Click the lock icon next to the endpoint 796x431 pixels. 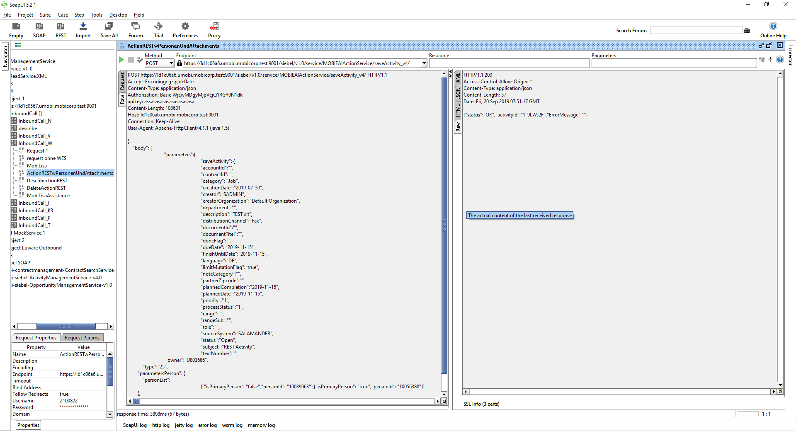[x=179, y=63]
